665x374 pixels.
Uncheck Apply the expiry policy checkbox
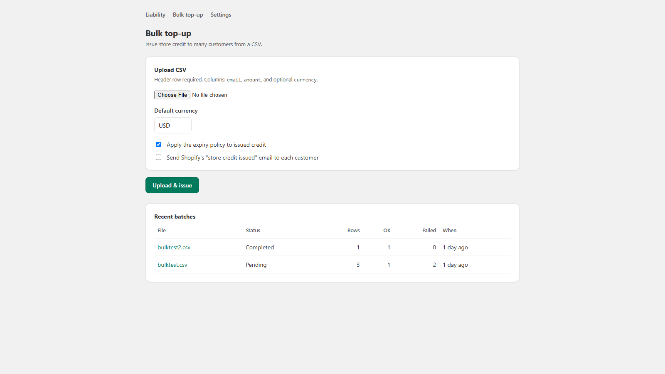(158, 145)
